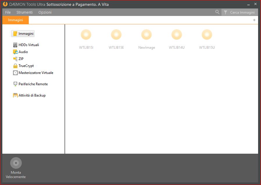
Task: Select Immagini in the sidebar
Action: 23,34
